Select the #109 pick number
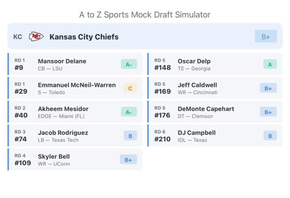The height and width of the screenshot is (198, 290). [23, 163]
